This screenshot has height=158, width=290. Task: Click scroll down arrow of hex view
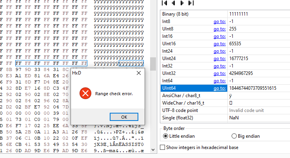click(x=153, y=150)
